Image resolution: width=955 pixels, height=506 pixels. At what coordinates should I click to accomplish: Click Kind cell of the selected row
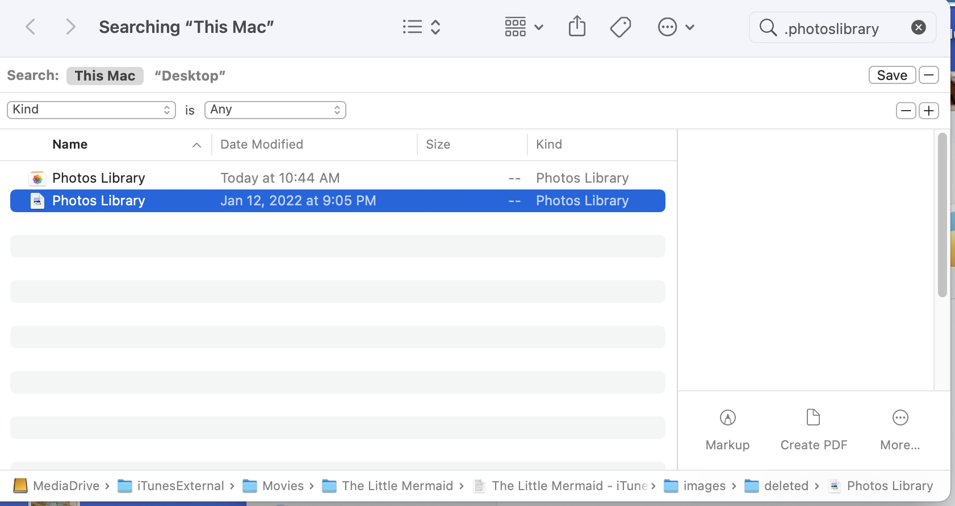(583, 201)
